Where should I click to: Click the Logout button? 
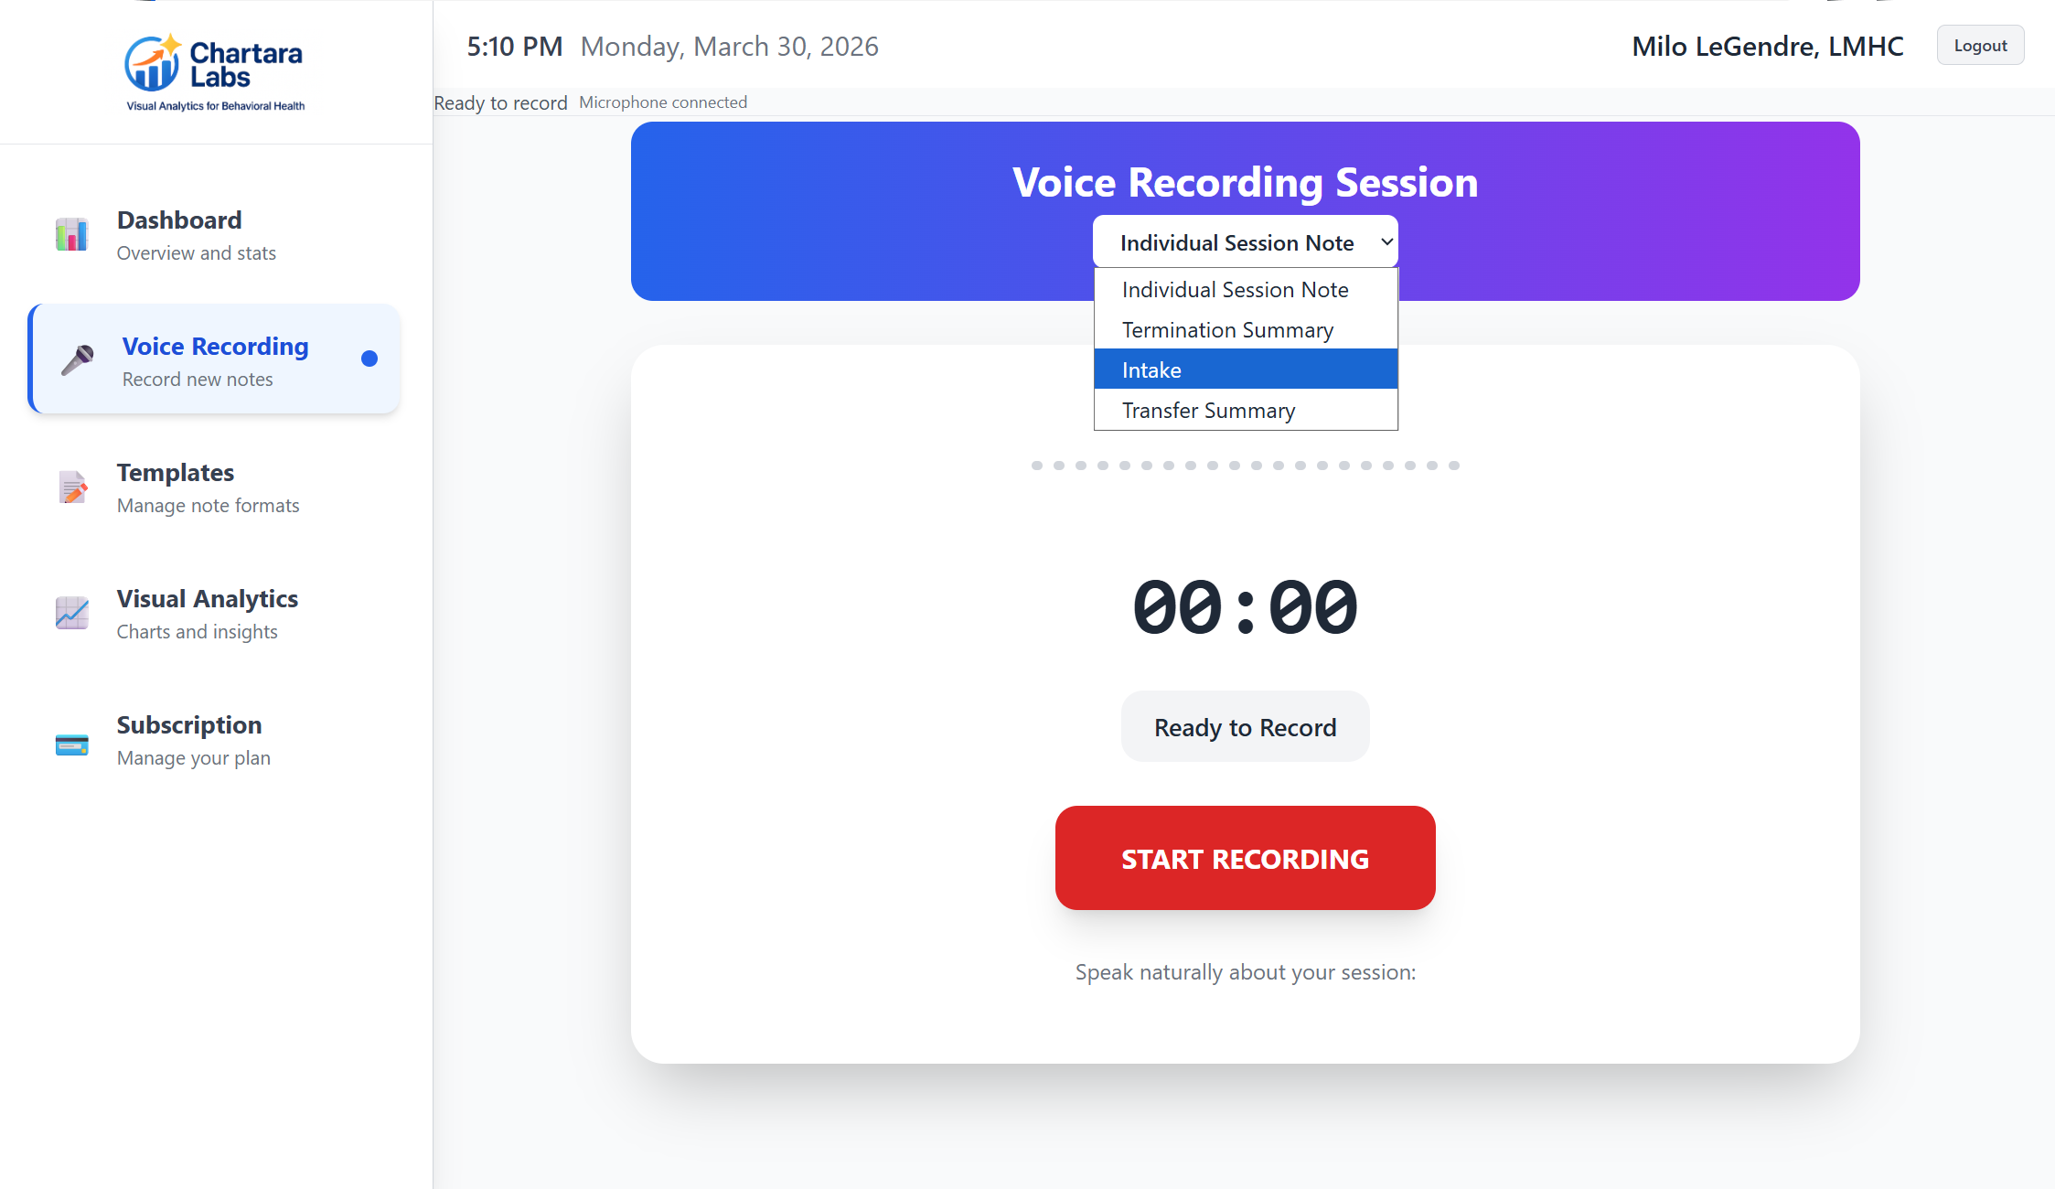tap(1980, 45)
